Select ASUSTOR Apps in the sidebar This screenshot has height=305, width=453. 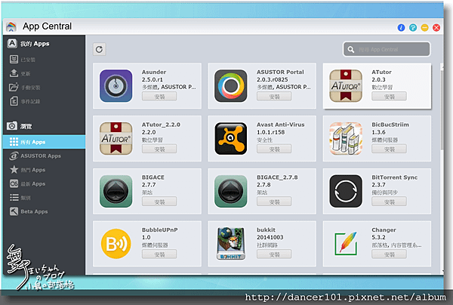45,156
